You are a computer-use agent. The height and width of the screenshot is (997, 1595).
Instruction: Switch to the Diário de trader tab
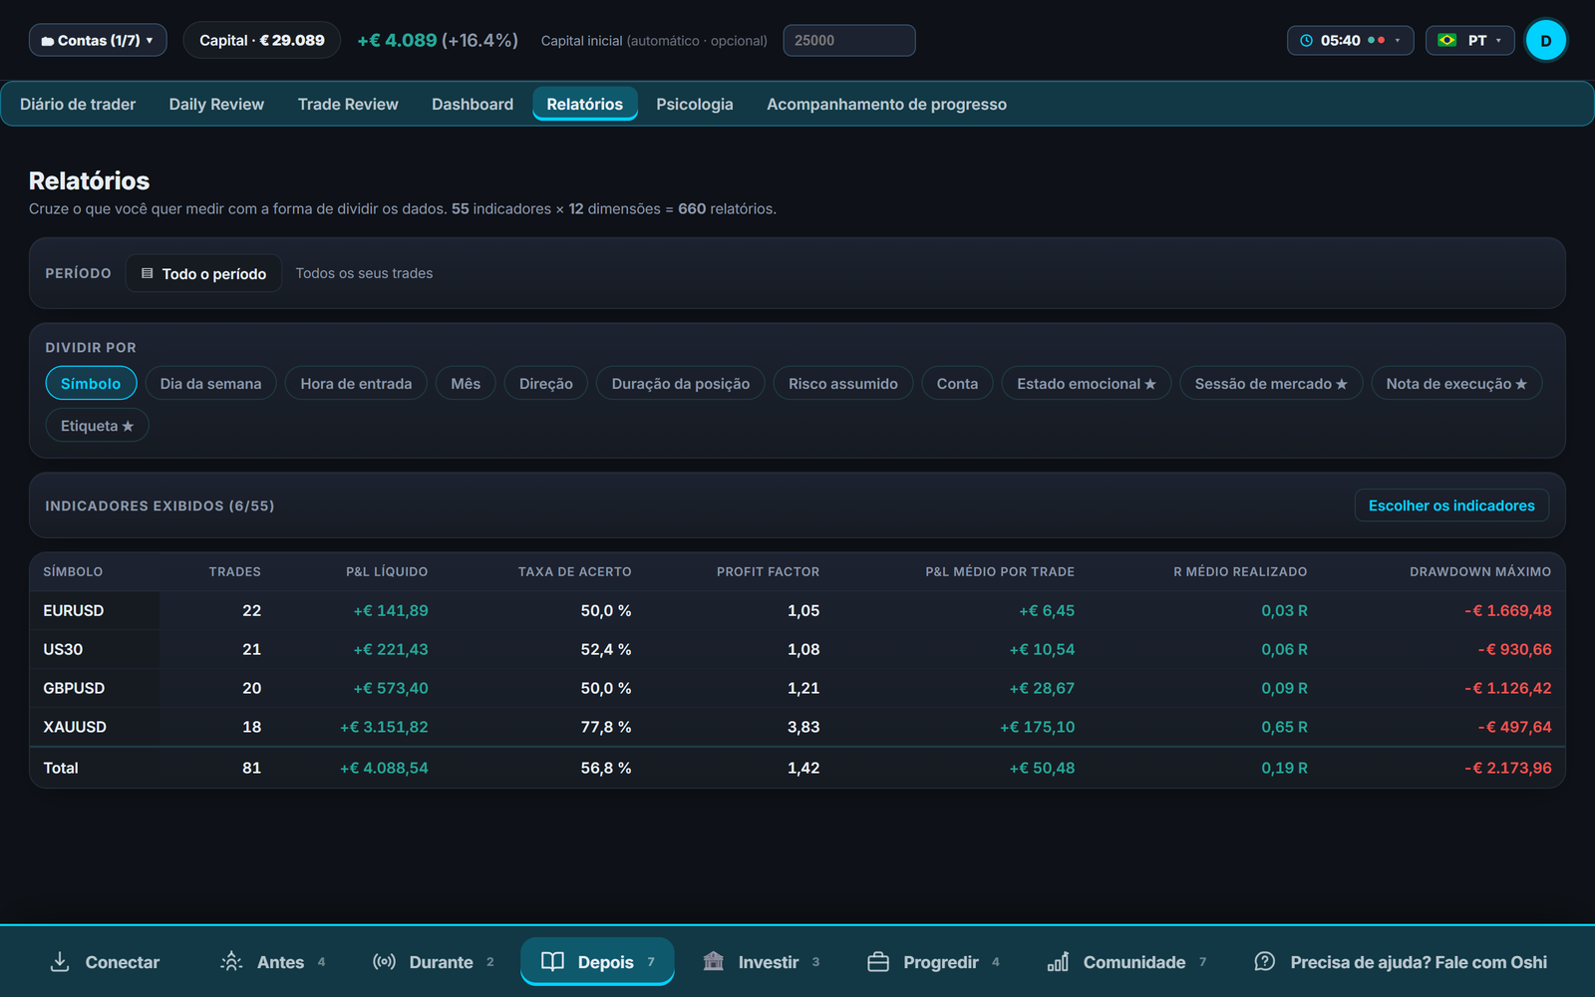tap(78, 104)
